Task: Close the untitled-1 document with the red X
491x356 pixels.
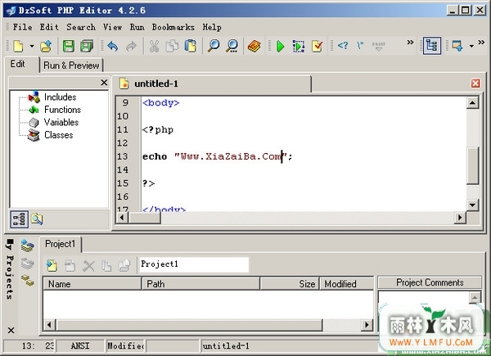Action: tap(475, 83)
